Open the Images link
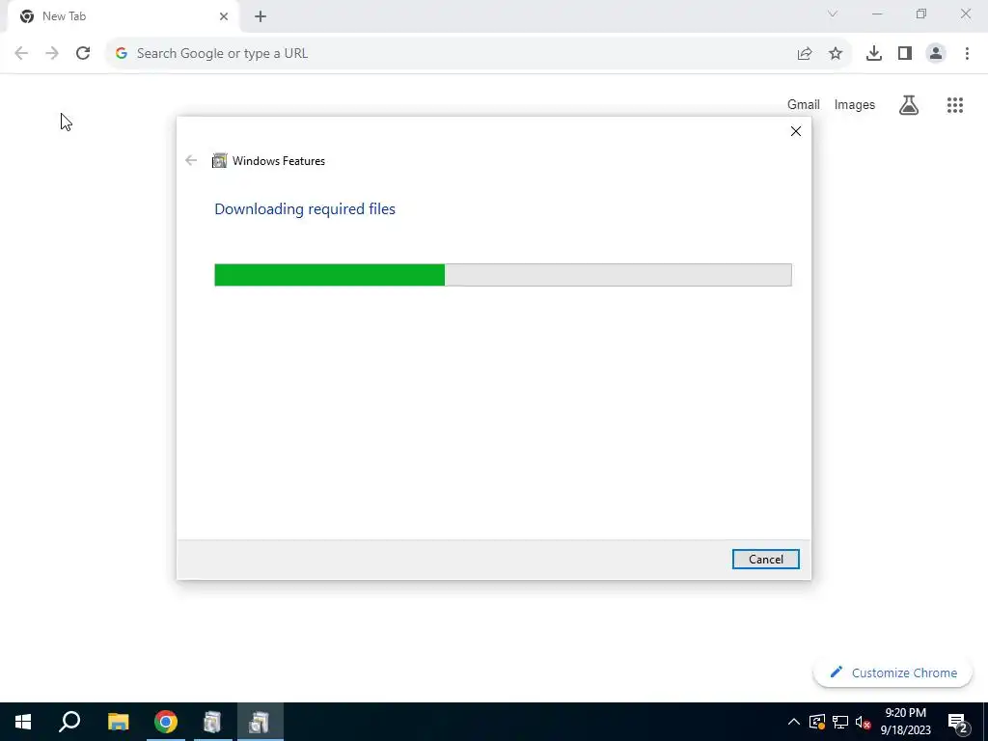Image resolution: width=988 pixels, height=741 pixels. point(855,104)
